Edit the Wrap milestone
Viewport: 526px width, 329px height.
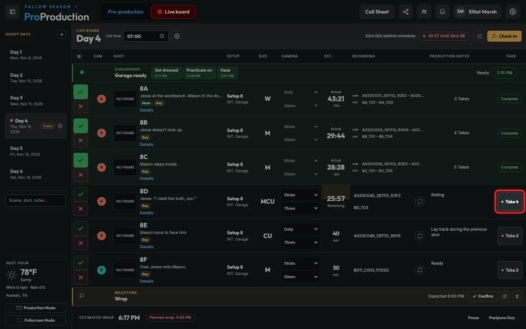(505, 296)
